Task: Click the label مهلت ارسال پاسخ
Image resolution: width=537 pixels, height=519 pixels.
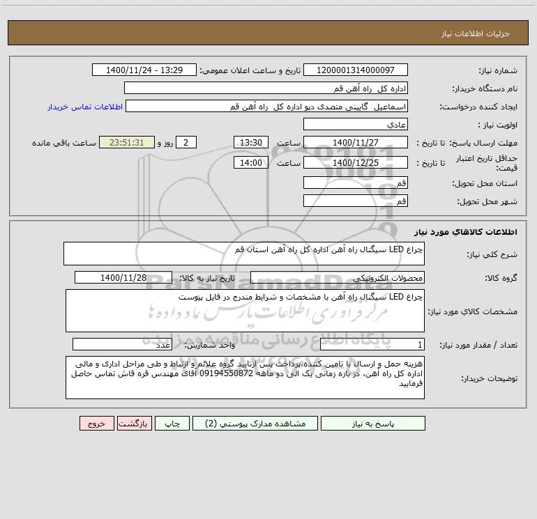Action: (483, 143)
